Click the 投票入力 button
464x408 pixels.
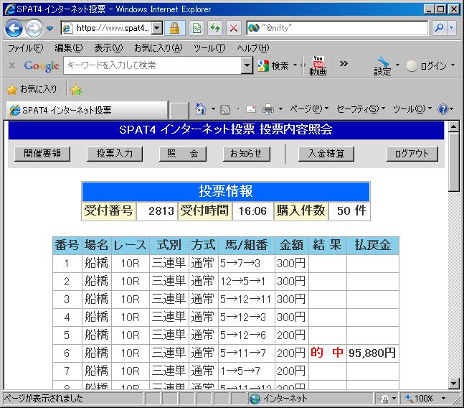tap(115, 154)
